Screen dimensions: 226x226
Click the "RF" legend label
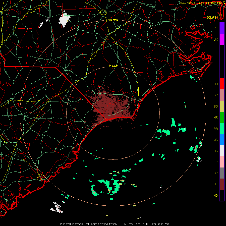(215, 28)
